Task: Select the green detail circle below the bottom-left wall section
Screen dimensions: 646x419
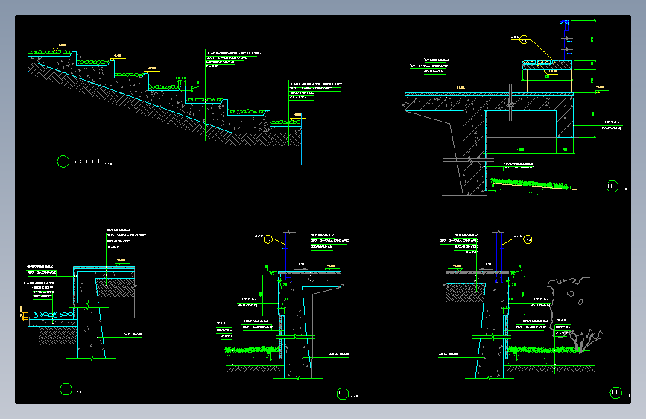Action: [66, 389]
